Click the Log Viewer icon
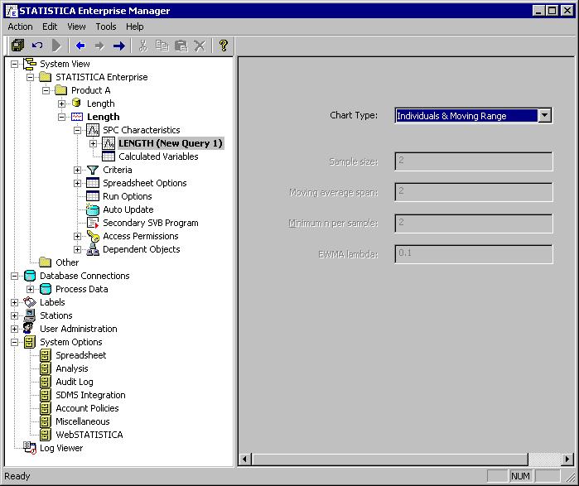The height and width of the screenshot is (486, 579). 30,448
